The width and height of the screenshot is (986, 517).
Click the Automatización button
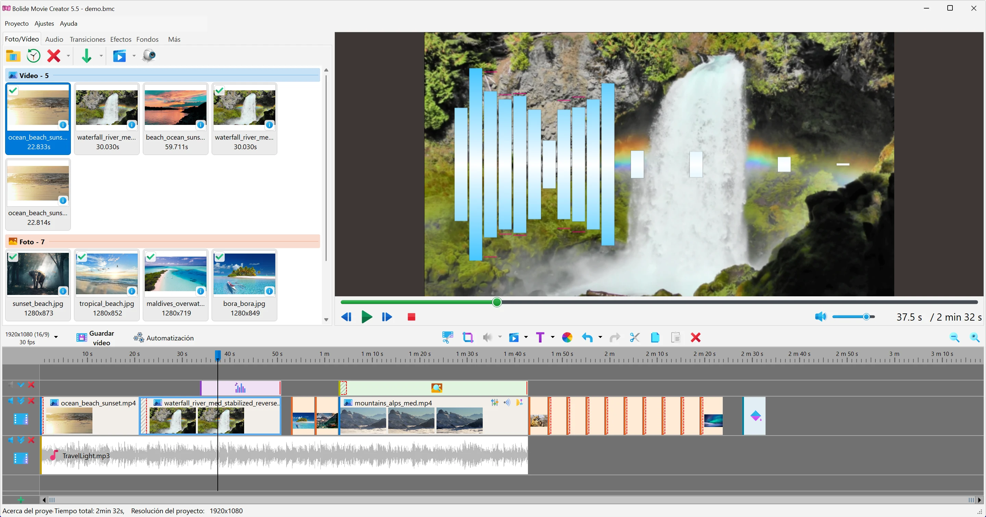pyautogui.click(x=164, y=338)
